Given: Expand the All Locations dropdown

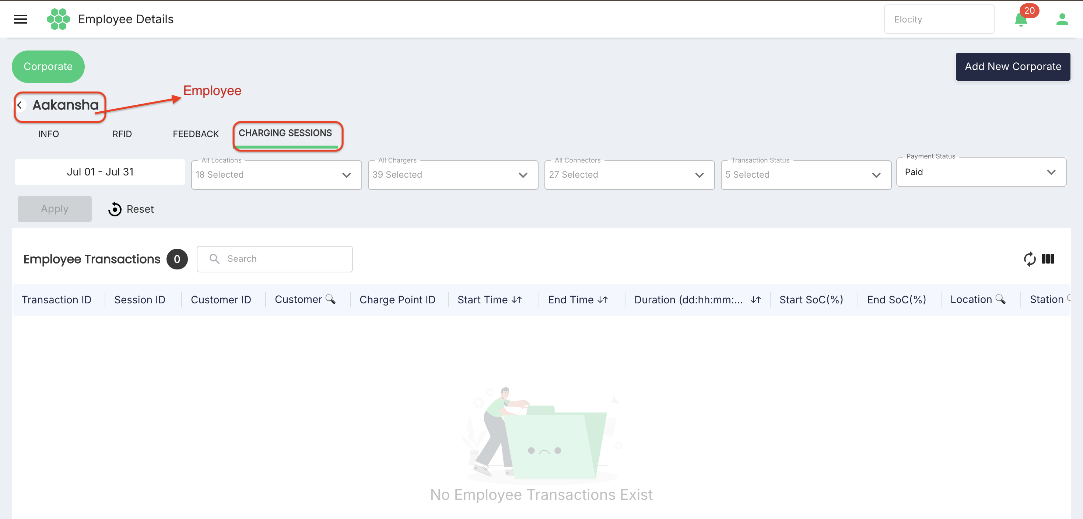Looking at the screenshot, I should 276,175.
